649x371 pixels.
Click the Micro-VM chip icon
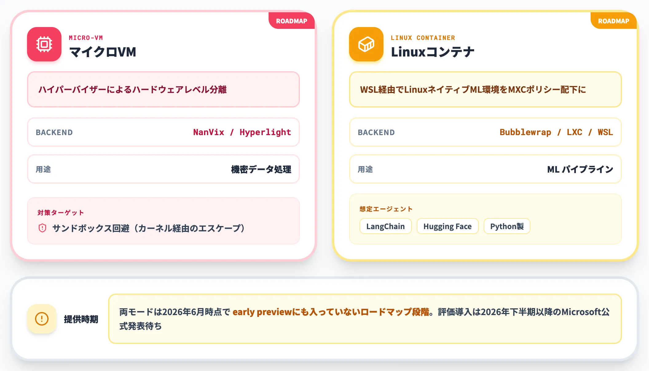click(44, 44)
